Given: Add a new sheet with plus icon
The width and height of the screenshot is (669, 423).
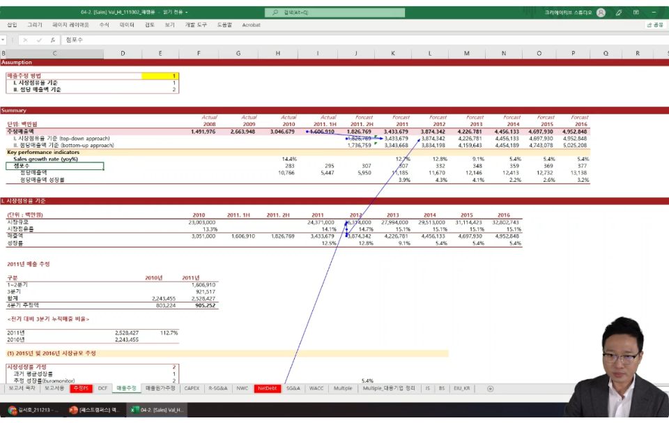Looking at the screenshot, I should (490, 388).
